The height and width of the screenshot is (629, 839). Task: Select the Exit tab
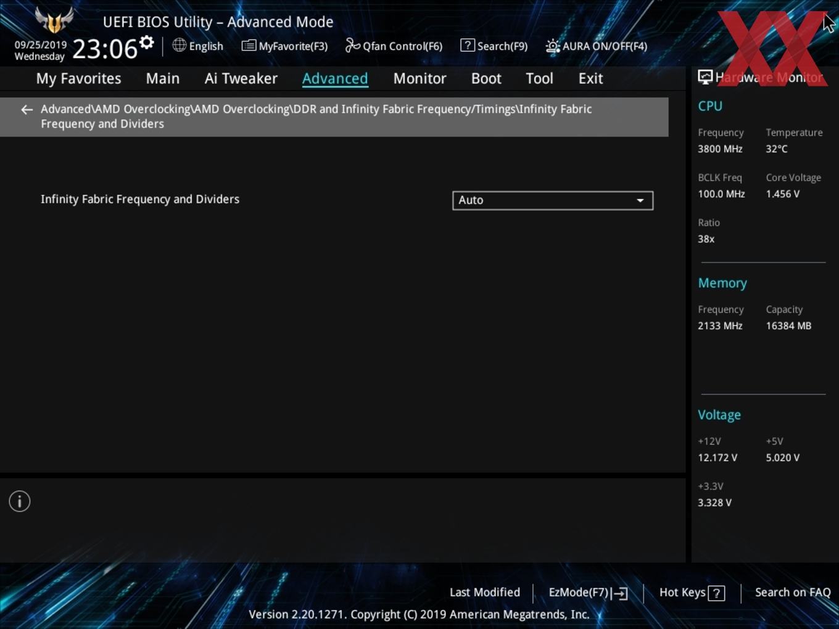(x=590, y=78)
